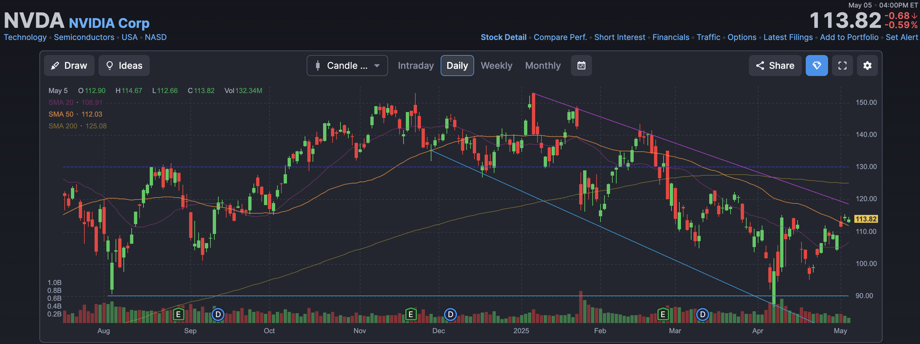Open the Financials link

click(x=671, y=37)
